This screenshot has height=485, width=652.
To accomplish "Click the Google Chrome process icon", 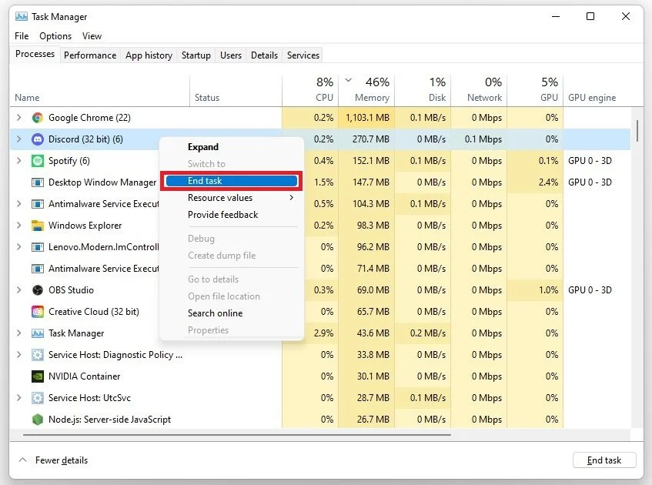I will (x=38, y=118).
